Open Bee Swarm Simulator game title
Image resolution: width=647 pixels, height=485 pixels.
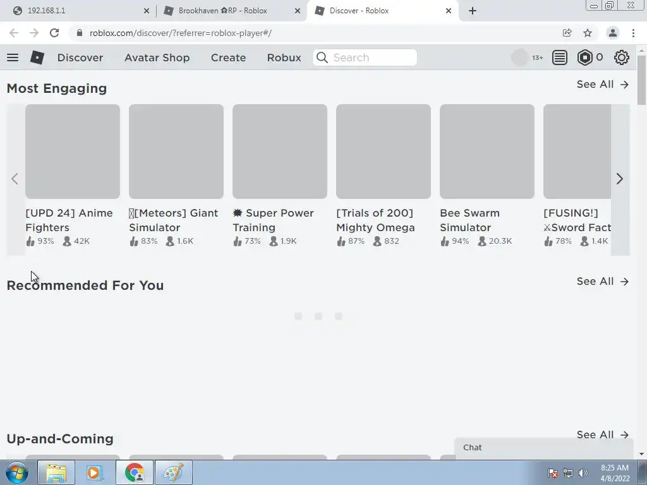(469, 220)
